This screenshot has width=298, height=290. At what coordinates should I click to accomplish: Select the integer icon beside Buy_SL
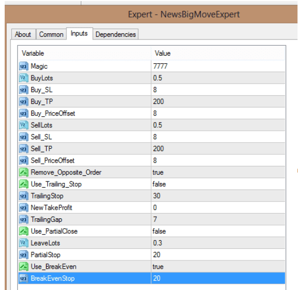click(x=23, y=90)
